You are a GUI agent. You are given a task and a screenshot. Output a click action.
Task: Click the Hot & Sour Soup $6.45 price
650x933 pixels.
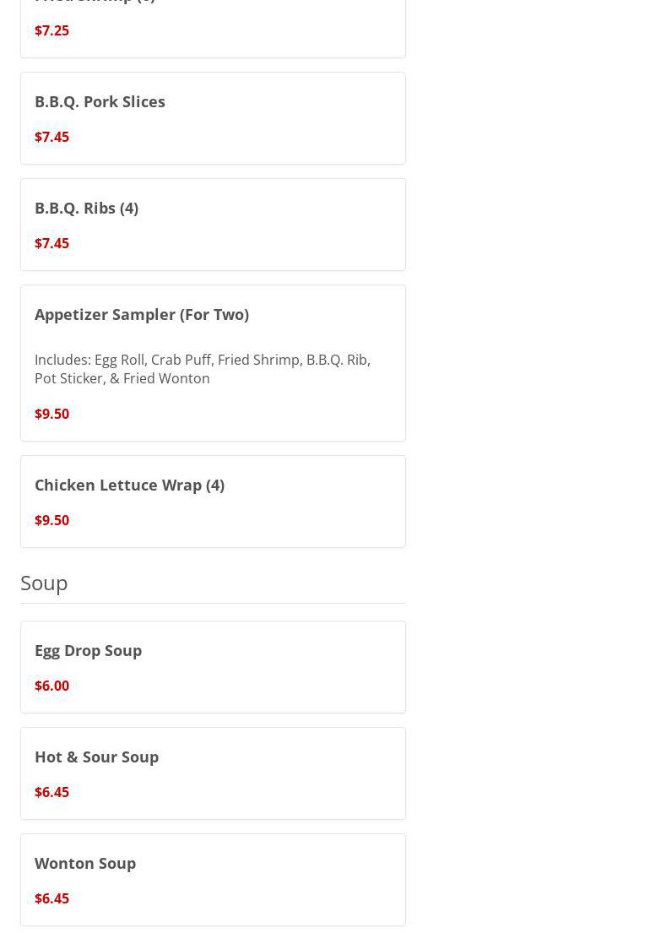[51, 792]
